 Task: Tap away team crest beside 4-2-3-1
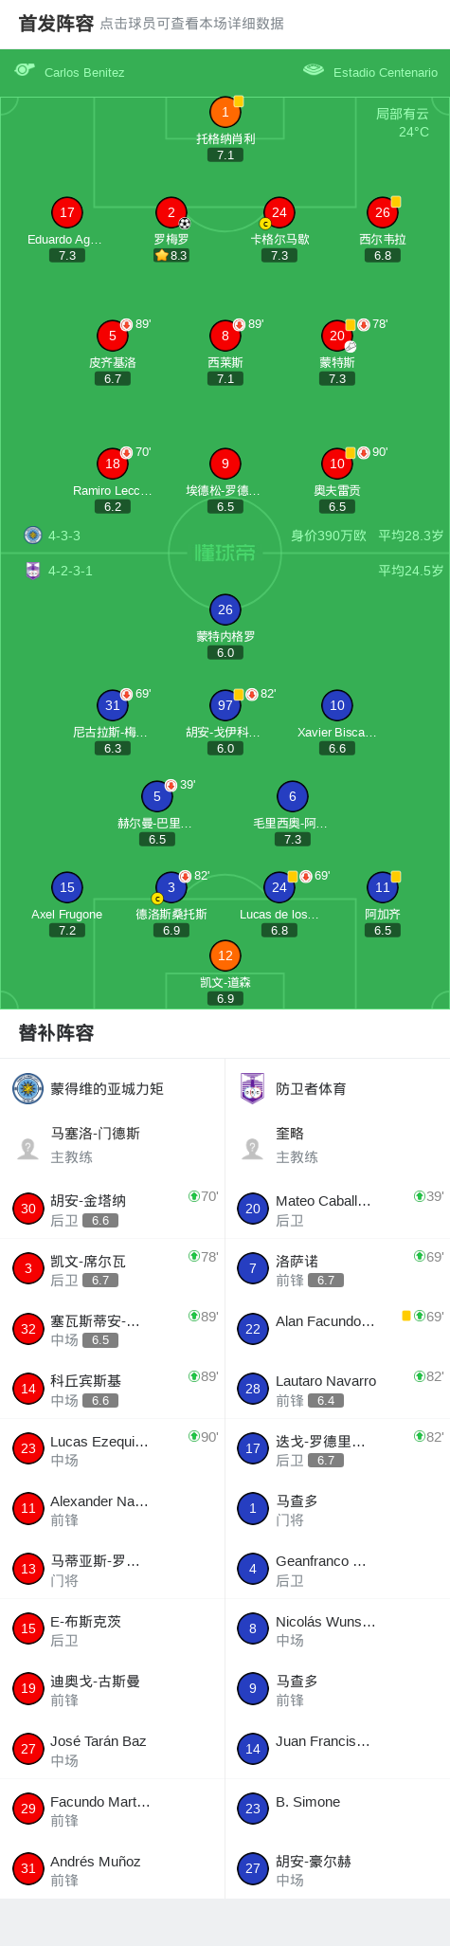pyautogui.click(x=33, y=571)
